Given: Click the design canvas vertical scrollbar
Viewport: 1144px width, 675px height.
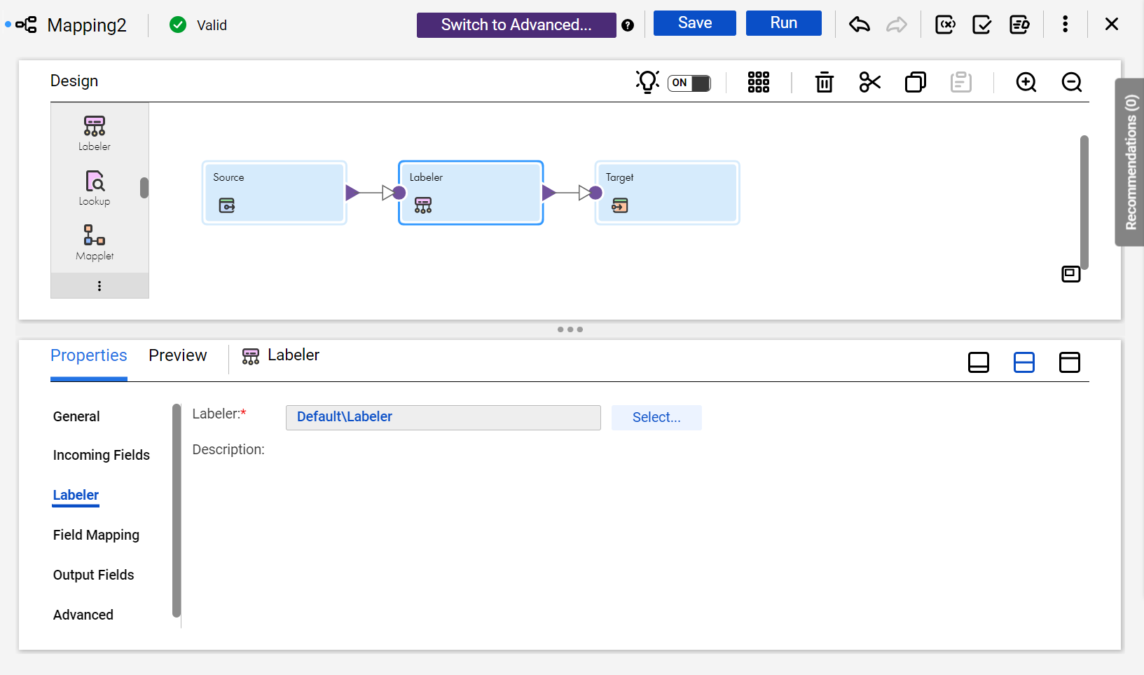Looking at the screenshot, I should point(1084,203).
